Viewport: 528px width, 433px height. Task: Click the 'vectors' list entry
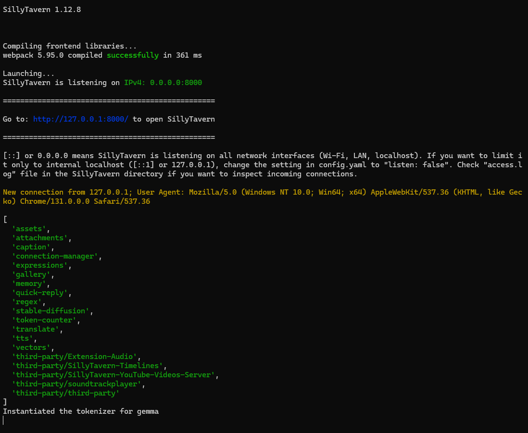click(x=31, y=347)
